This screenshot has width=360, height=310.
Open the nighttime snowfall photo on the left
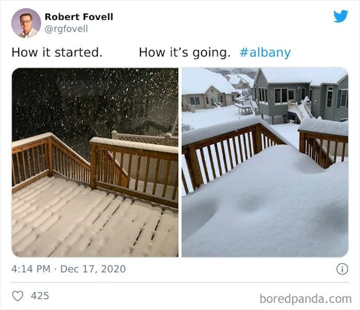click(95, 162)
